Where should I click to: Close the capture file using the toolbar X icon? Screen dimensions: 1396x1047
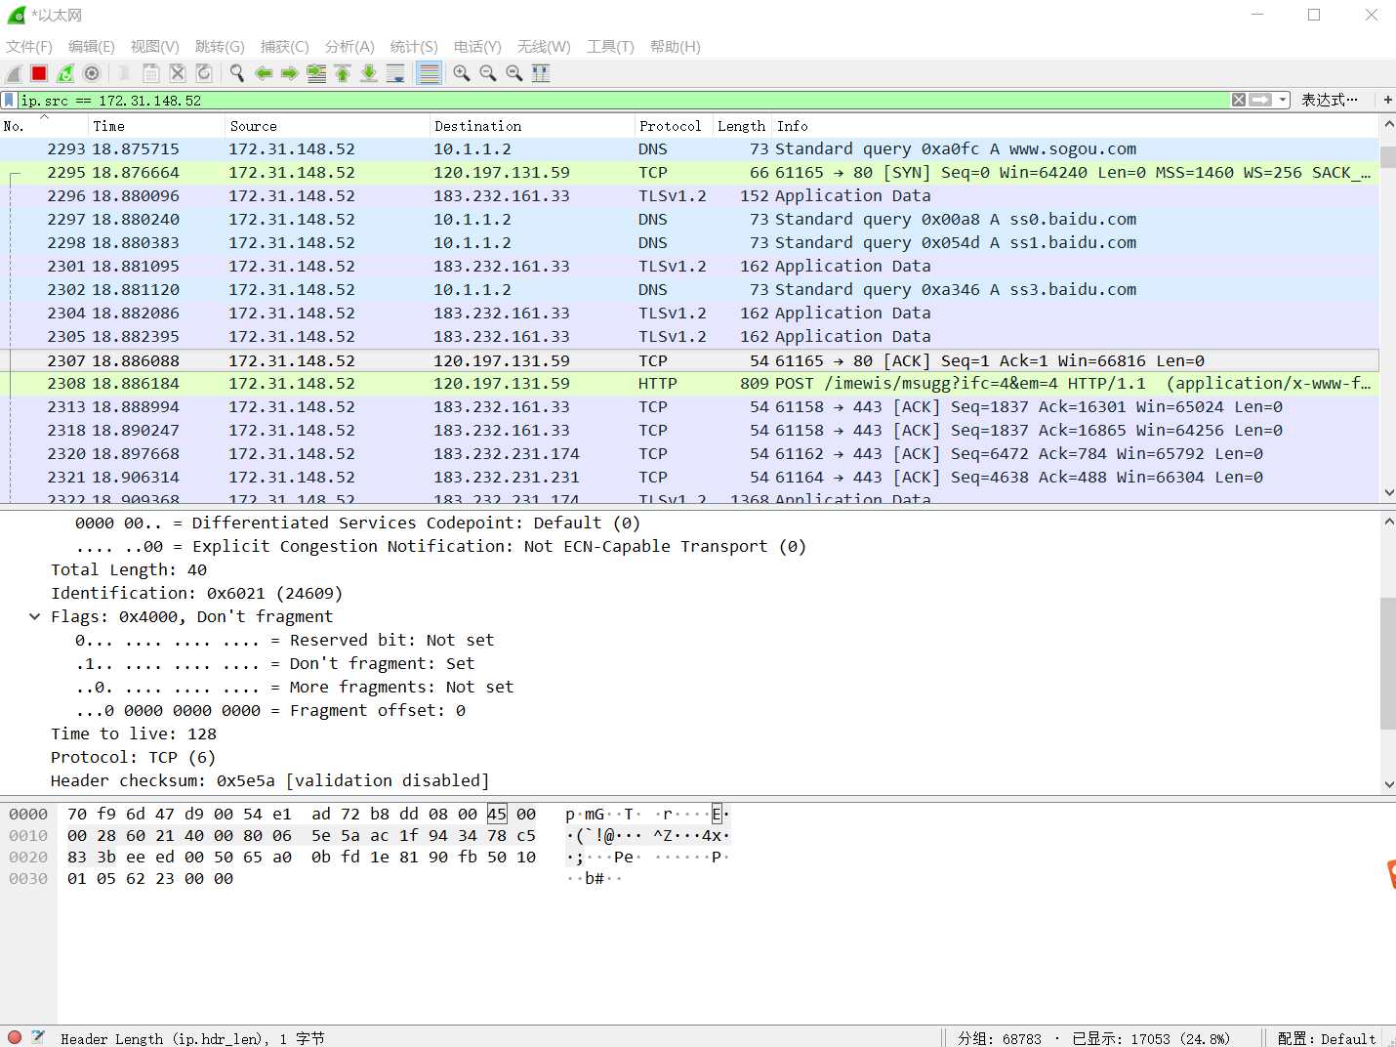coord(178,73)
